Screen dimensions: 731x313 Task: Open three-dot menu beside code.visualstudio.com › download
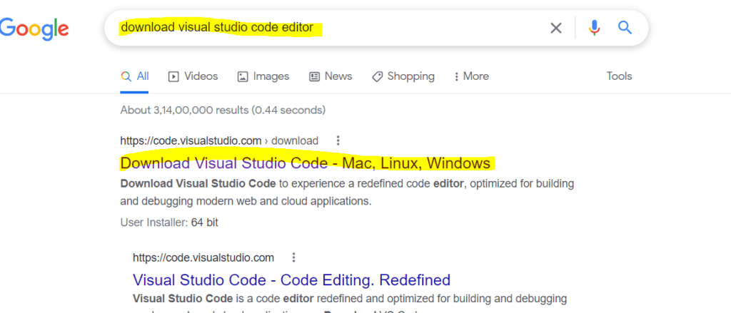(x=338, y=140)
